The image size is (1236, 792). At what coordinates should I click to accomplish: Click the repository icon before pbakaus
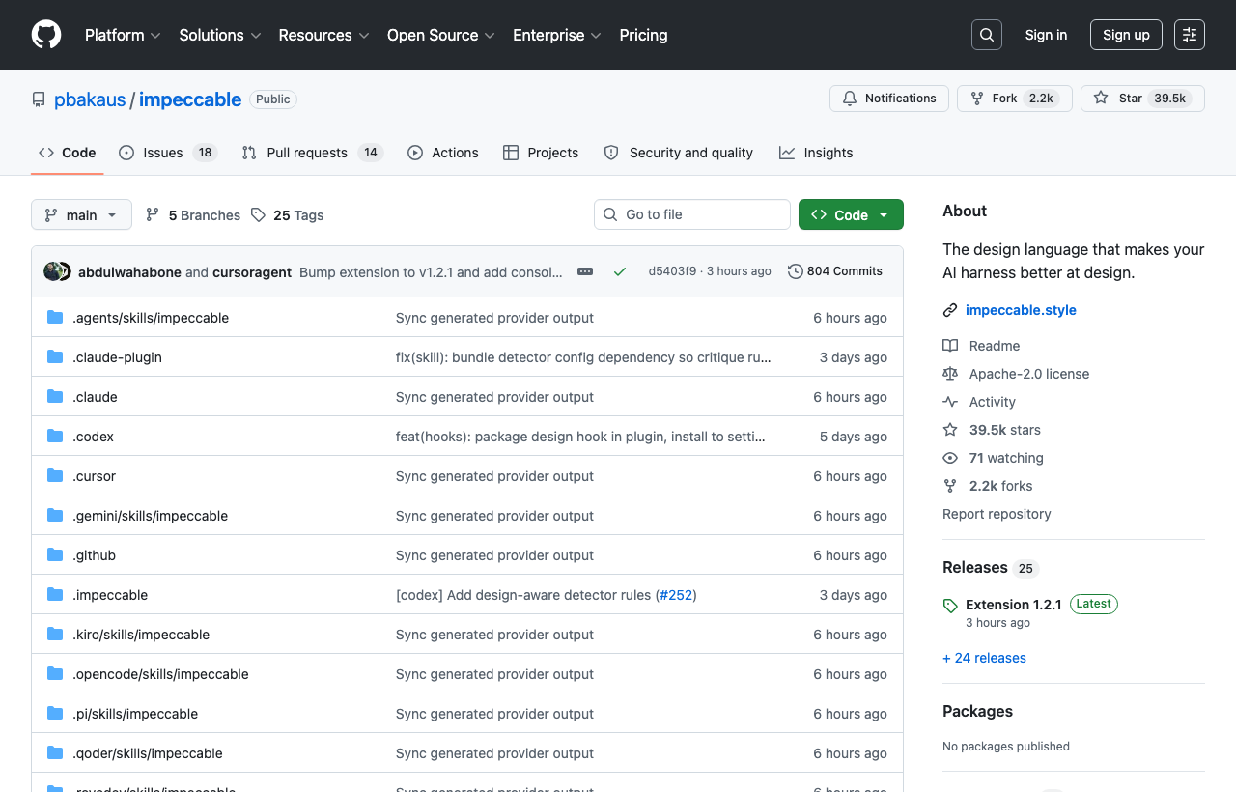click(x=39, y=99)
